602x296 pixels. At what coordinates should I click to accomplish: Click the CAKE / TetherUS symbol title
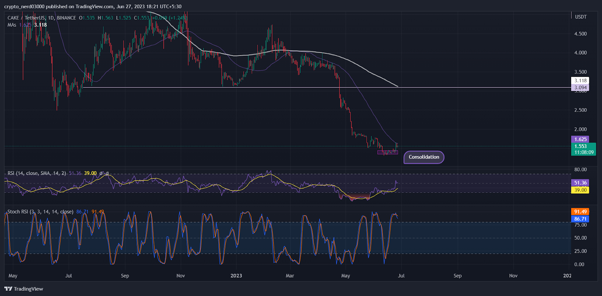coord(26,18)
